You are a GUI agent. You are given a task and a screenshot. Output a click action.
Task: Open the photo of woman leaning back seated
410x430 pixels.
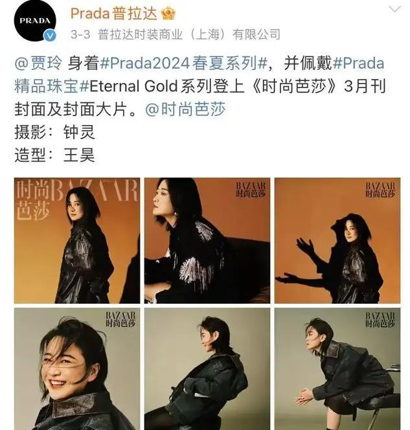pos(207,369)
